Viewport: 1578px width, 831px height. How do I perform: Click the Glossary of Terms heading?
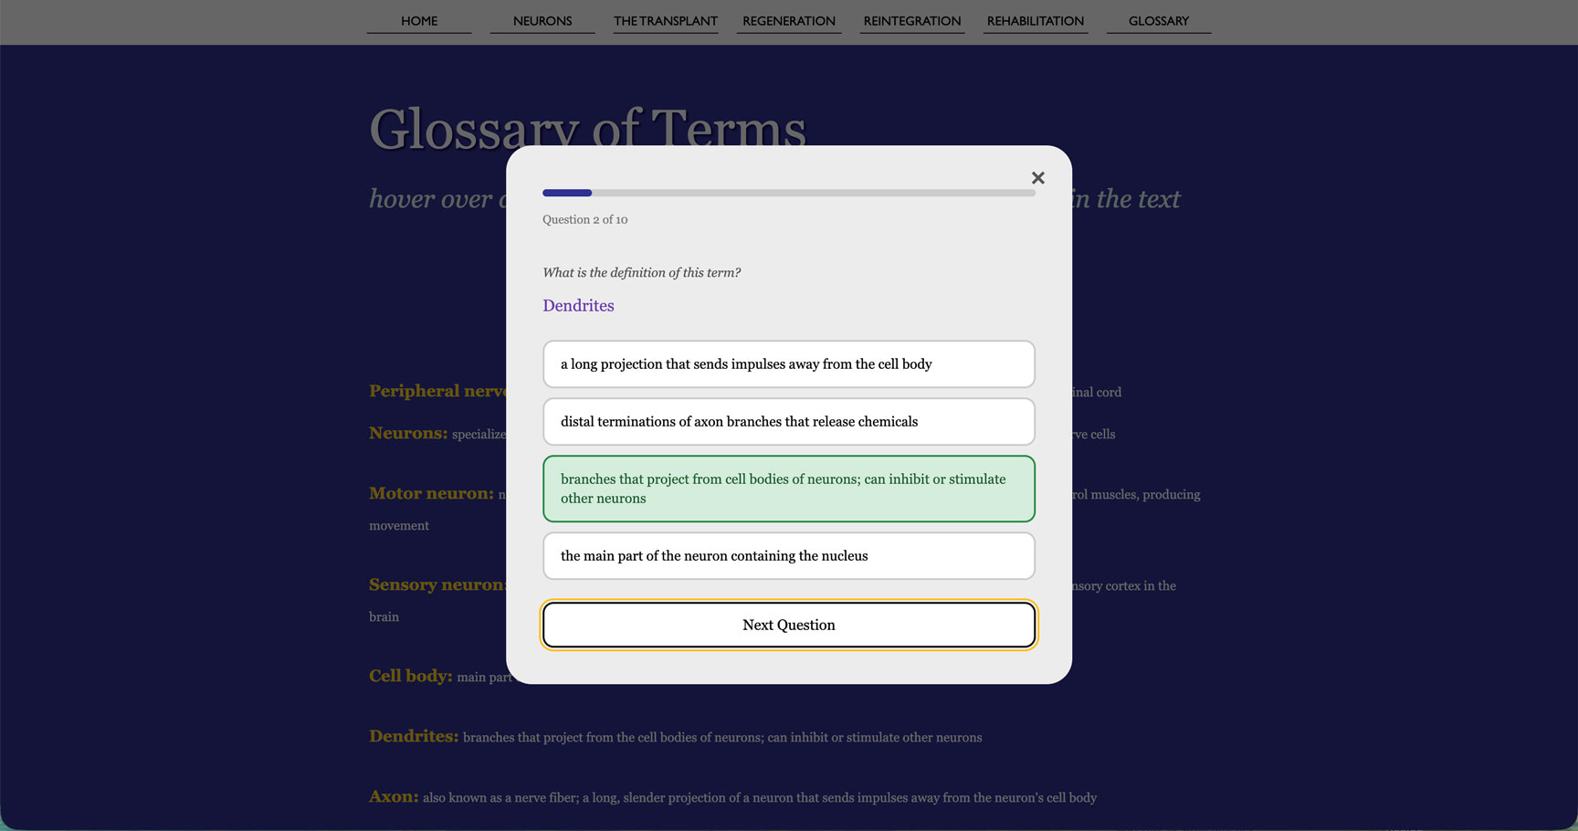[585, 129]
